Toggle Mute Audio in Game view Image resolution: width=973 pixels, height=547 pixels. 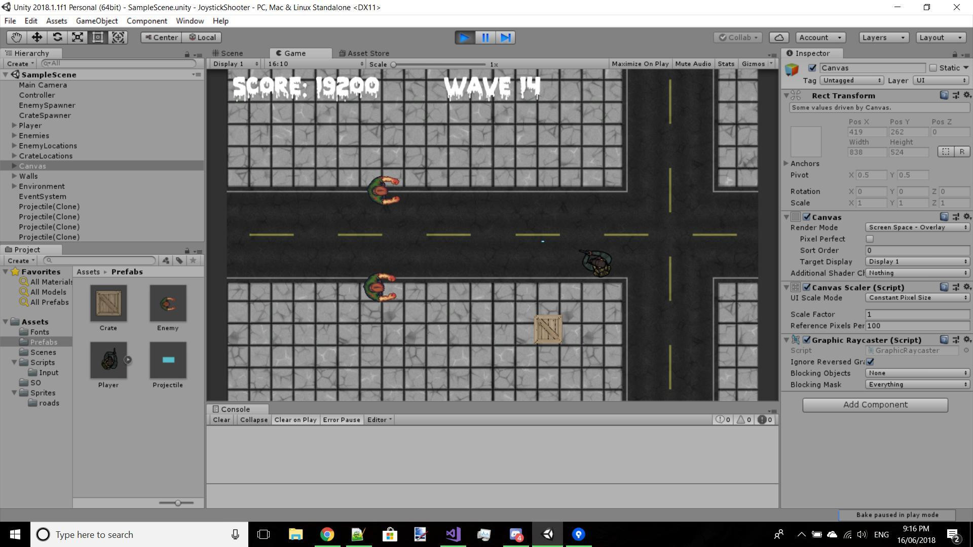pos(693,64)
